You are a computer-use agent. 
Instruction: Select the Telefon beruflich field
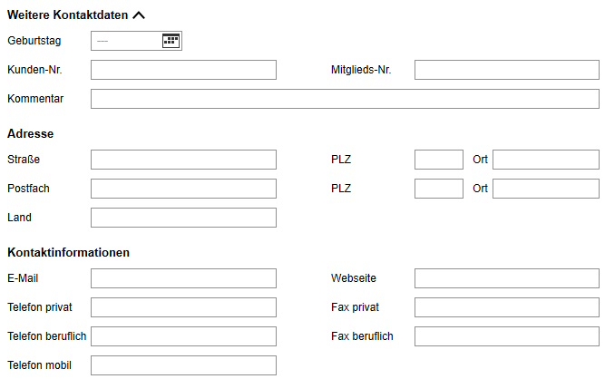pyautogui.click(x=183, y=336)
